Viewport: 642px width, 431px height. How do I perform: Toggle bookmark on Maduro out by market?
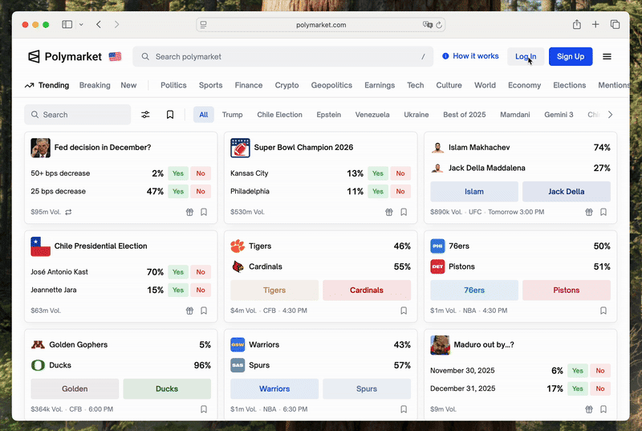(603, 409)
